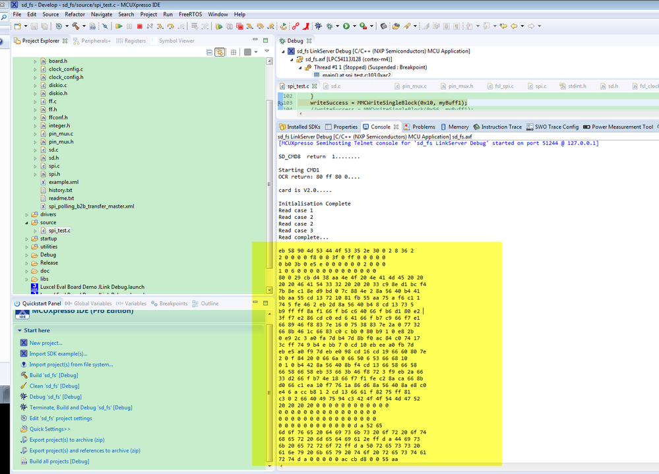Click the New project toolbar icon
The height and width of the screenshot is (474, 659).
coord(18,26)
